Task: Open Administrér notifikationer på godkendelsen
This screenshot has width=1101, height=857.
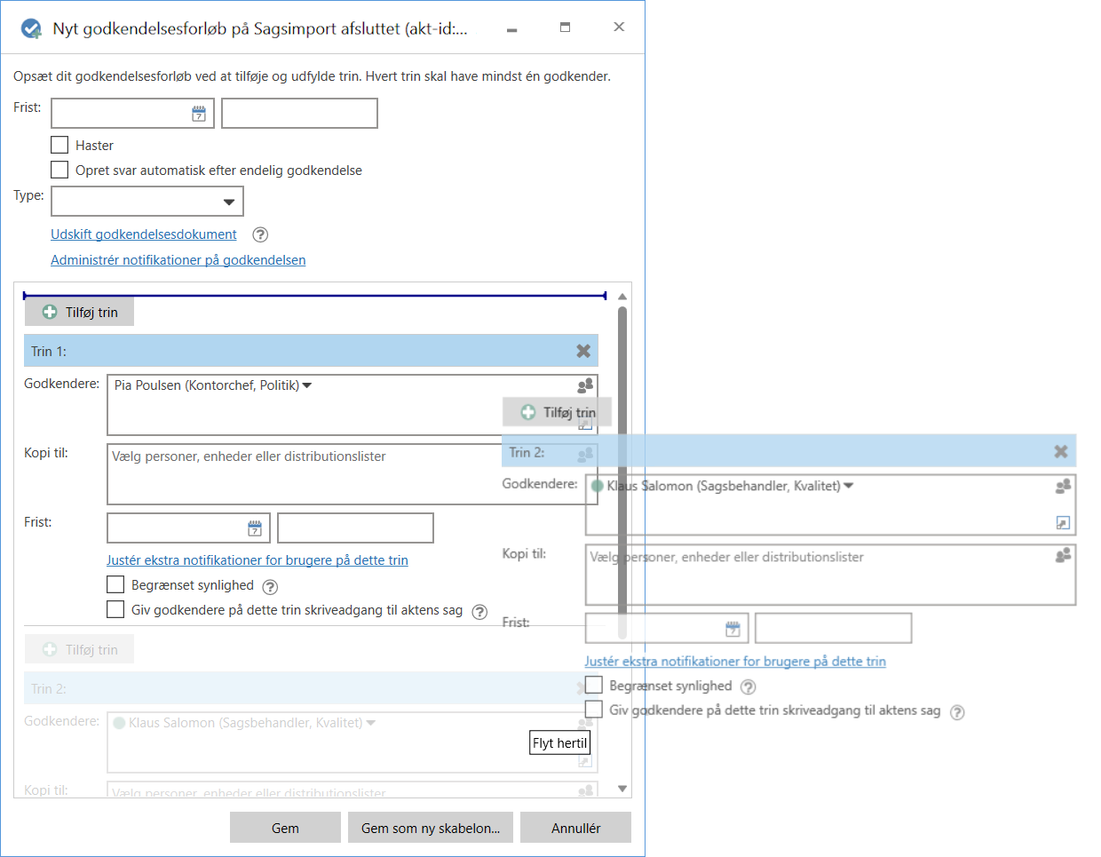Action: click(178, 260)
